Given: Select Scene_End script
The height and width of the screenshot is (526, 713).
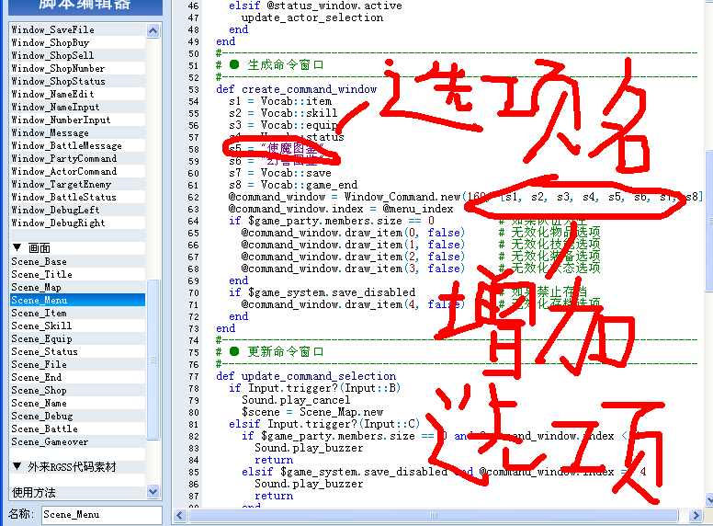Looking at the screenshot, I should (77, 377).
